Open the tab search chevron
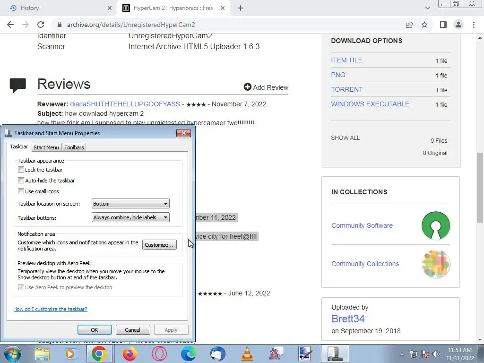484x363 pixels. [x=427, y=8]
